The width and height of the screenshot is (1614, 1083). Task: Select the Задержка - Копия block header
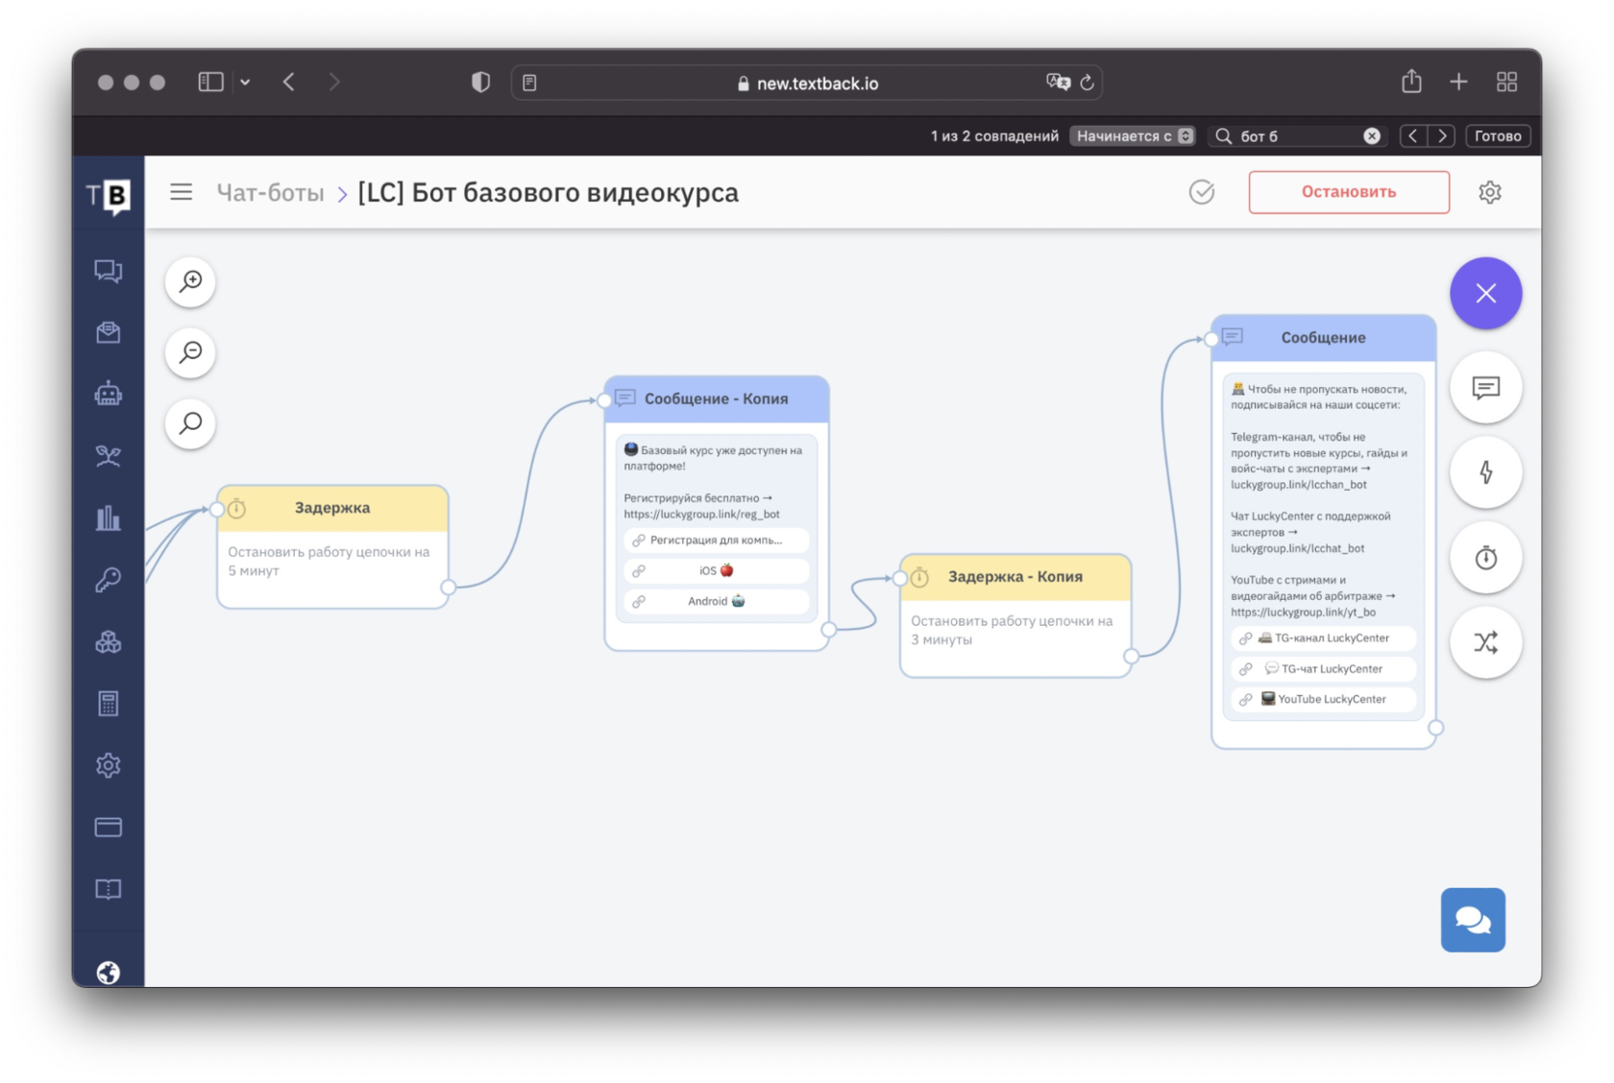[1015, 576]
